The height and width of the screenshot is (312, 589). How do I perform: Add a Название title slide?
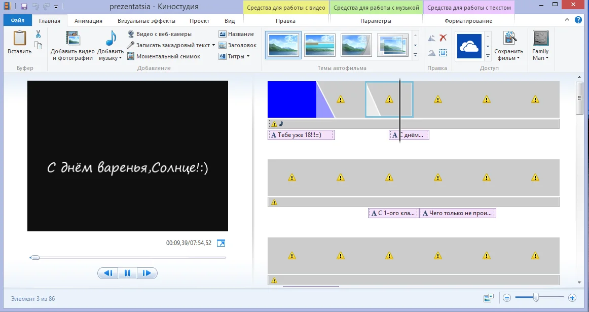pyautogui.click(x=236, y=34)
